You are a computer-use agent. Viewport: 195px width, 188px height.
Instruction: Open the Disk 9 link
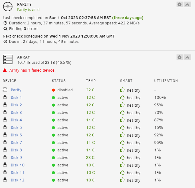(x=16, y=158)
